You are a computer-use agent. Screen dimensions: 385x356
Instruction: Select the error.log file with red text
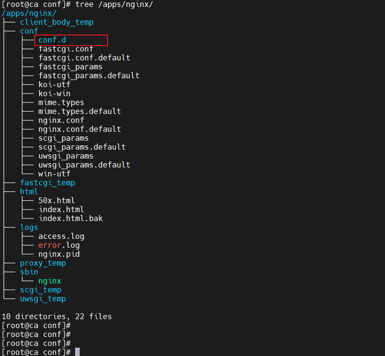pos(59,245)
